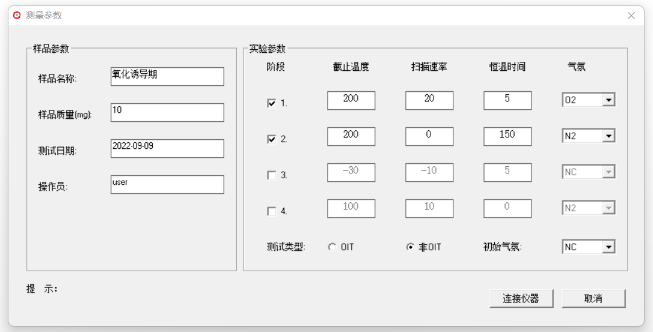Select the 非OIT test type option

coord(411,247)
